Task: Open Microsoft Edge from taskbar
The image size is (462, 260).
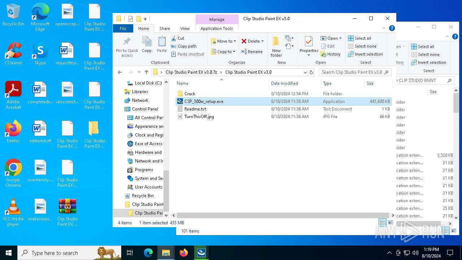Action: coord(148,253)
